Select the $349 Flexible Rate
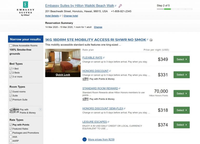 [181, 59]
